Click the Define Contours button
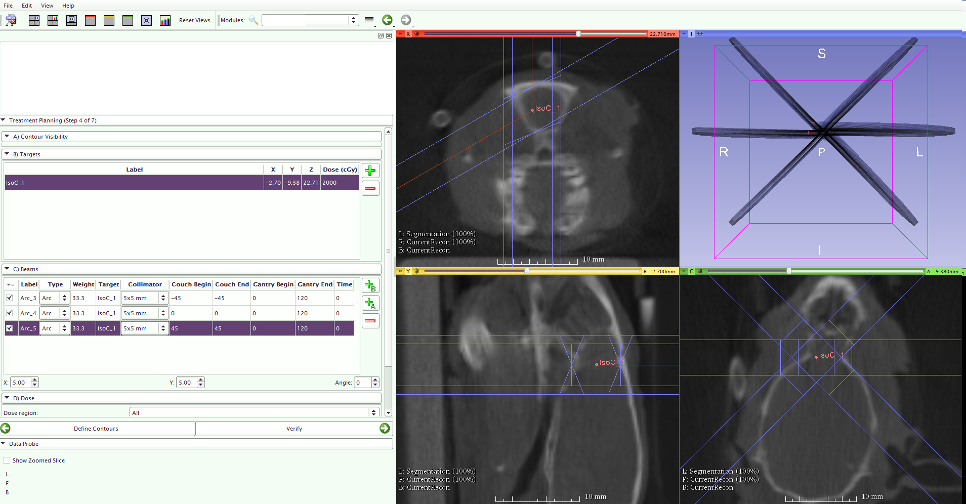 tap(96, 429)
